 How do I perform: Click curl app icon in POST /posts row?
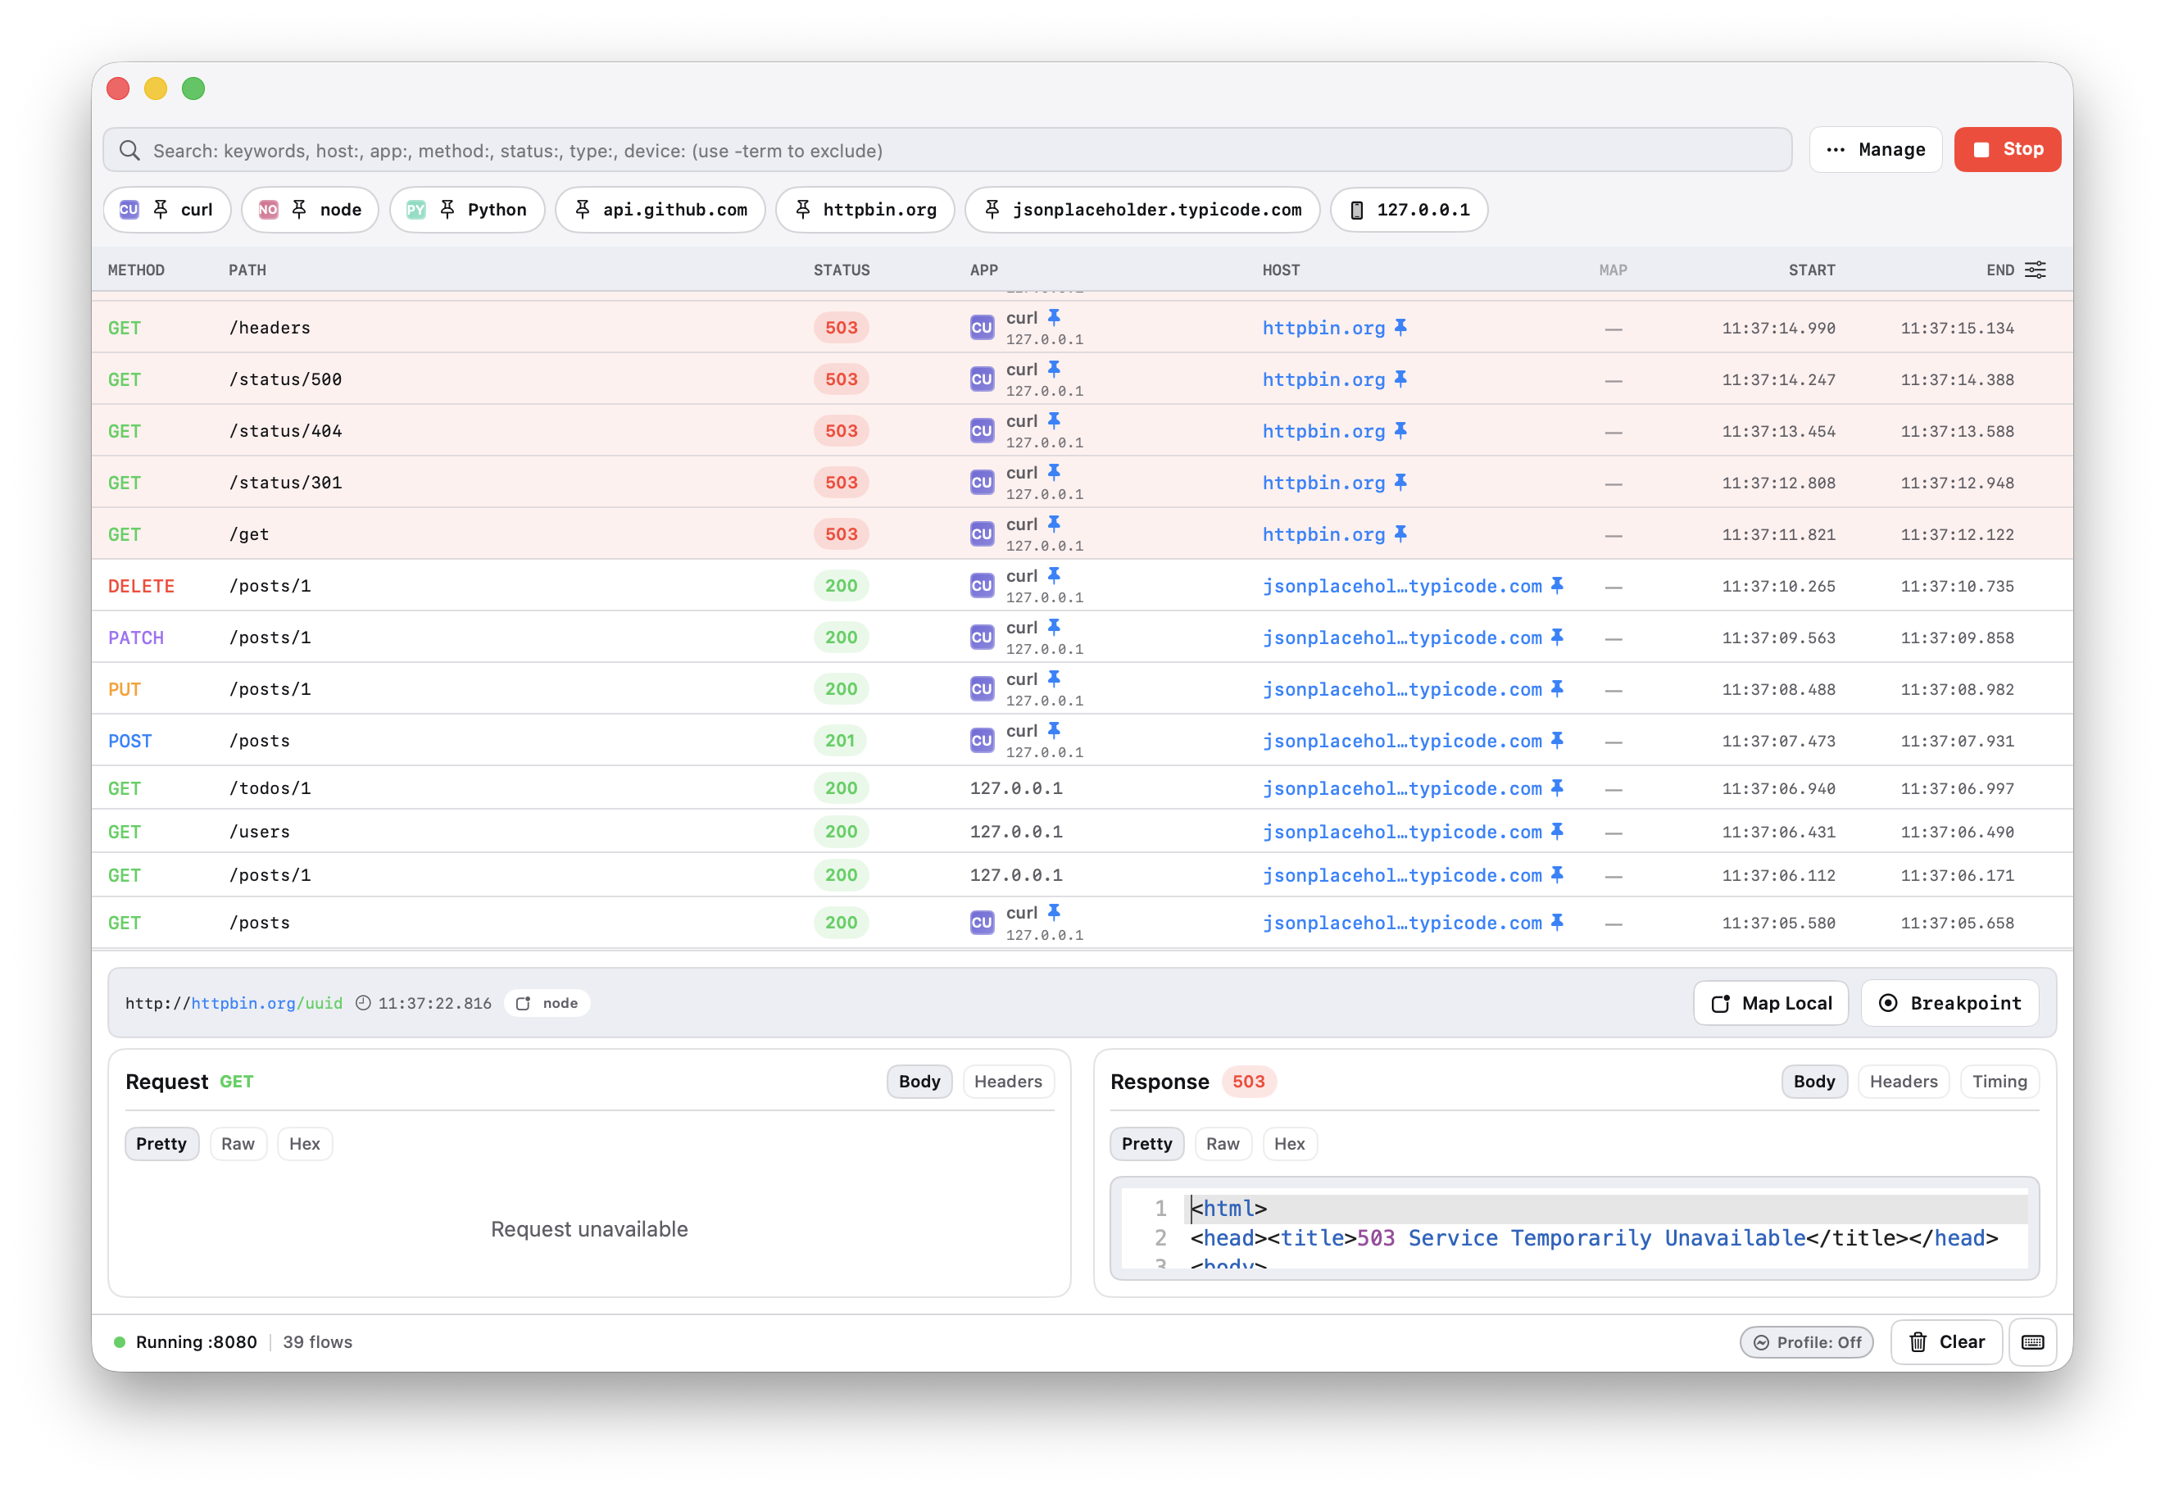pos(981,741)
